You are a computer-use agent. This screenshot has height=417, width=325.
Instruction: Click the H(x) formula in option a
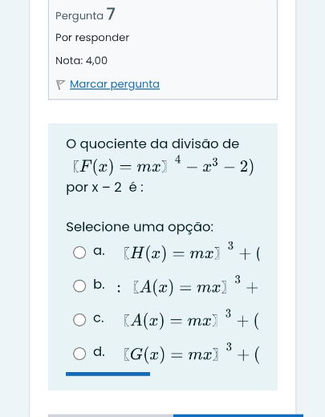coord(192,252)
